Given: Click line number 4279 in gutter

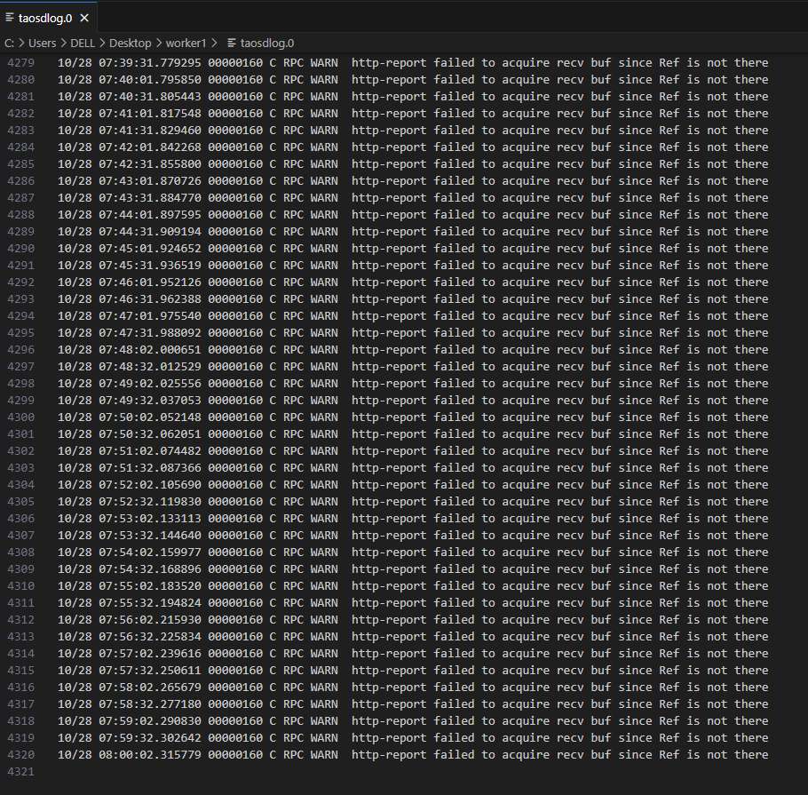Looking at the screenshot, I should [20, 63].
